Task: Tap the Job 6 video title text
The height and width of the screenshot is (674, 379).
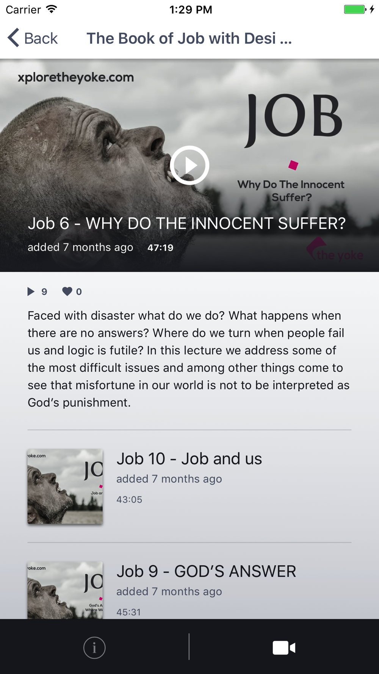Action: (186, 223)
